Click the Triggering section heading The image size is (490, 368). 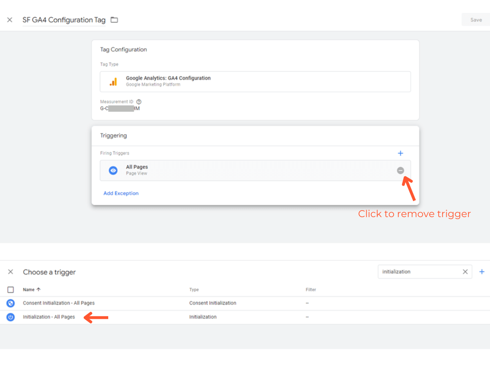click(114, 135)
